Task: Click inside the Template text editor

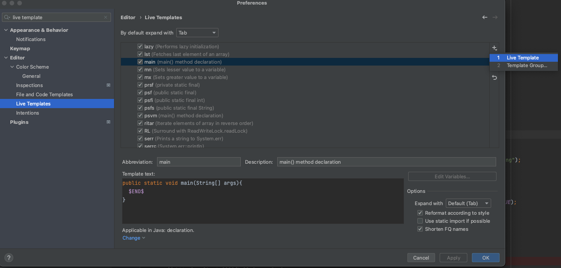Action: coord(263,201)
